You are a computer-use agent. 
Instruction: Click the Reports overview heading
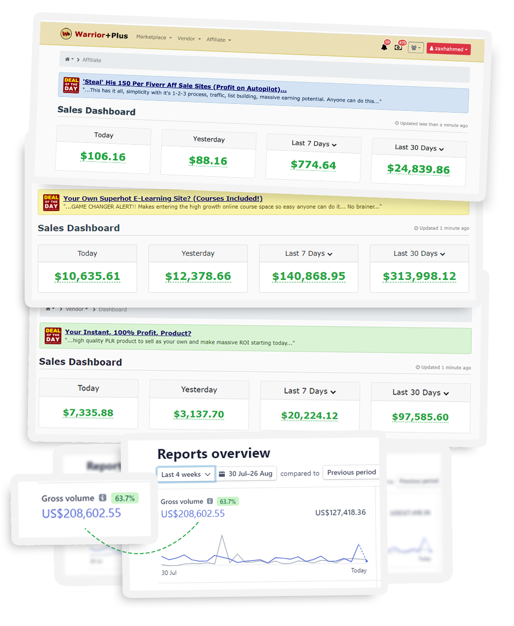(x=213, y=453)
